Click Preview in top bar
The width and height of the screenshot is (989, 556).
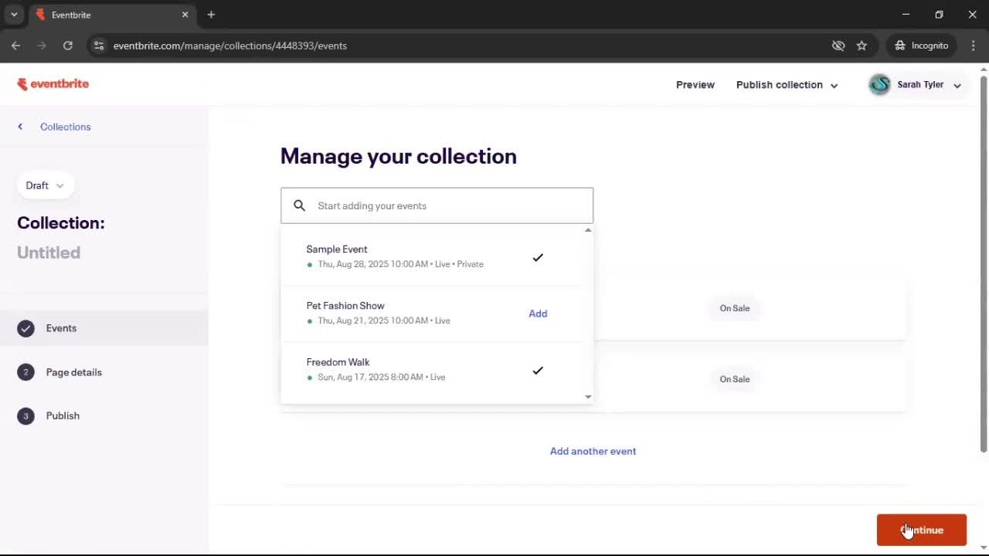pyautogui.click(x=695, y=85)
